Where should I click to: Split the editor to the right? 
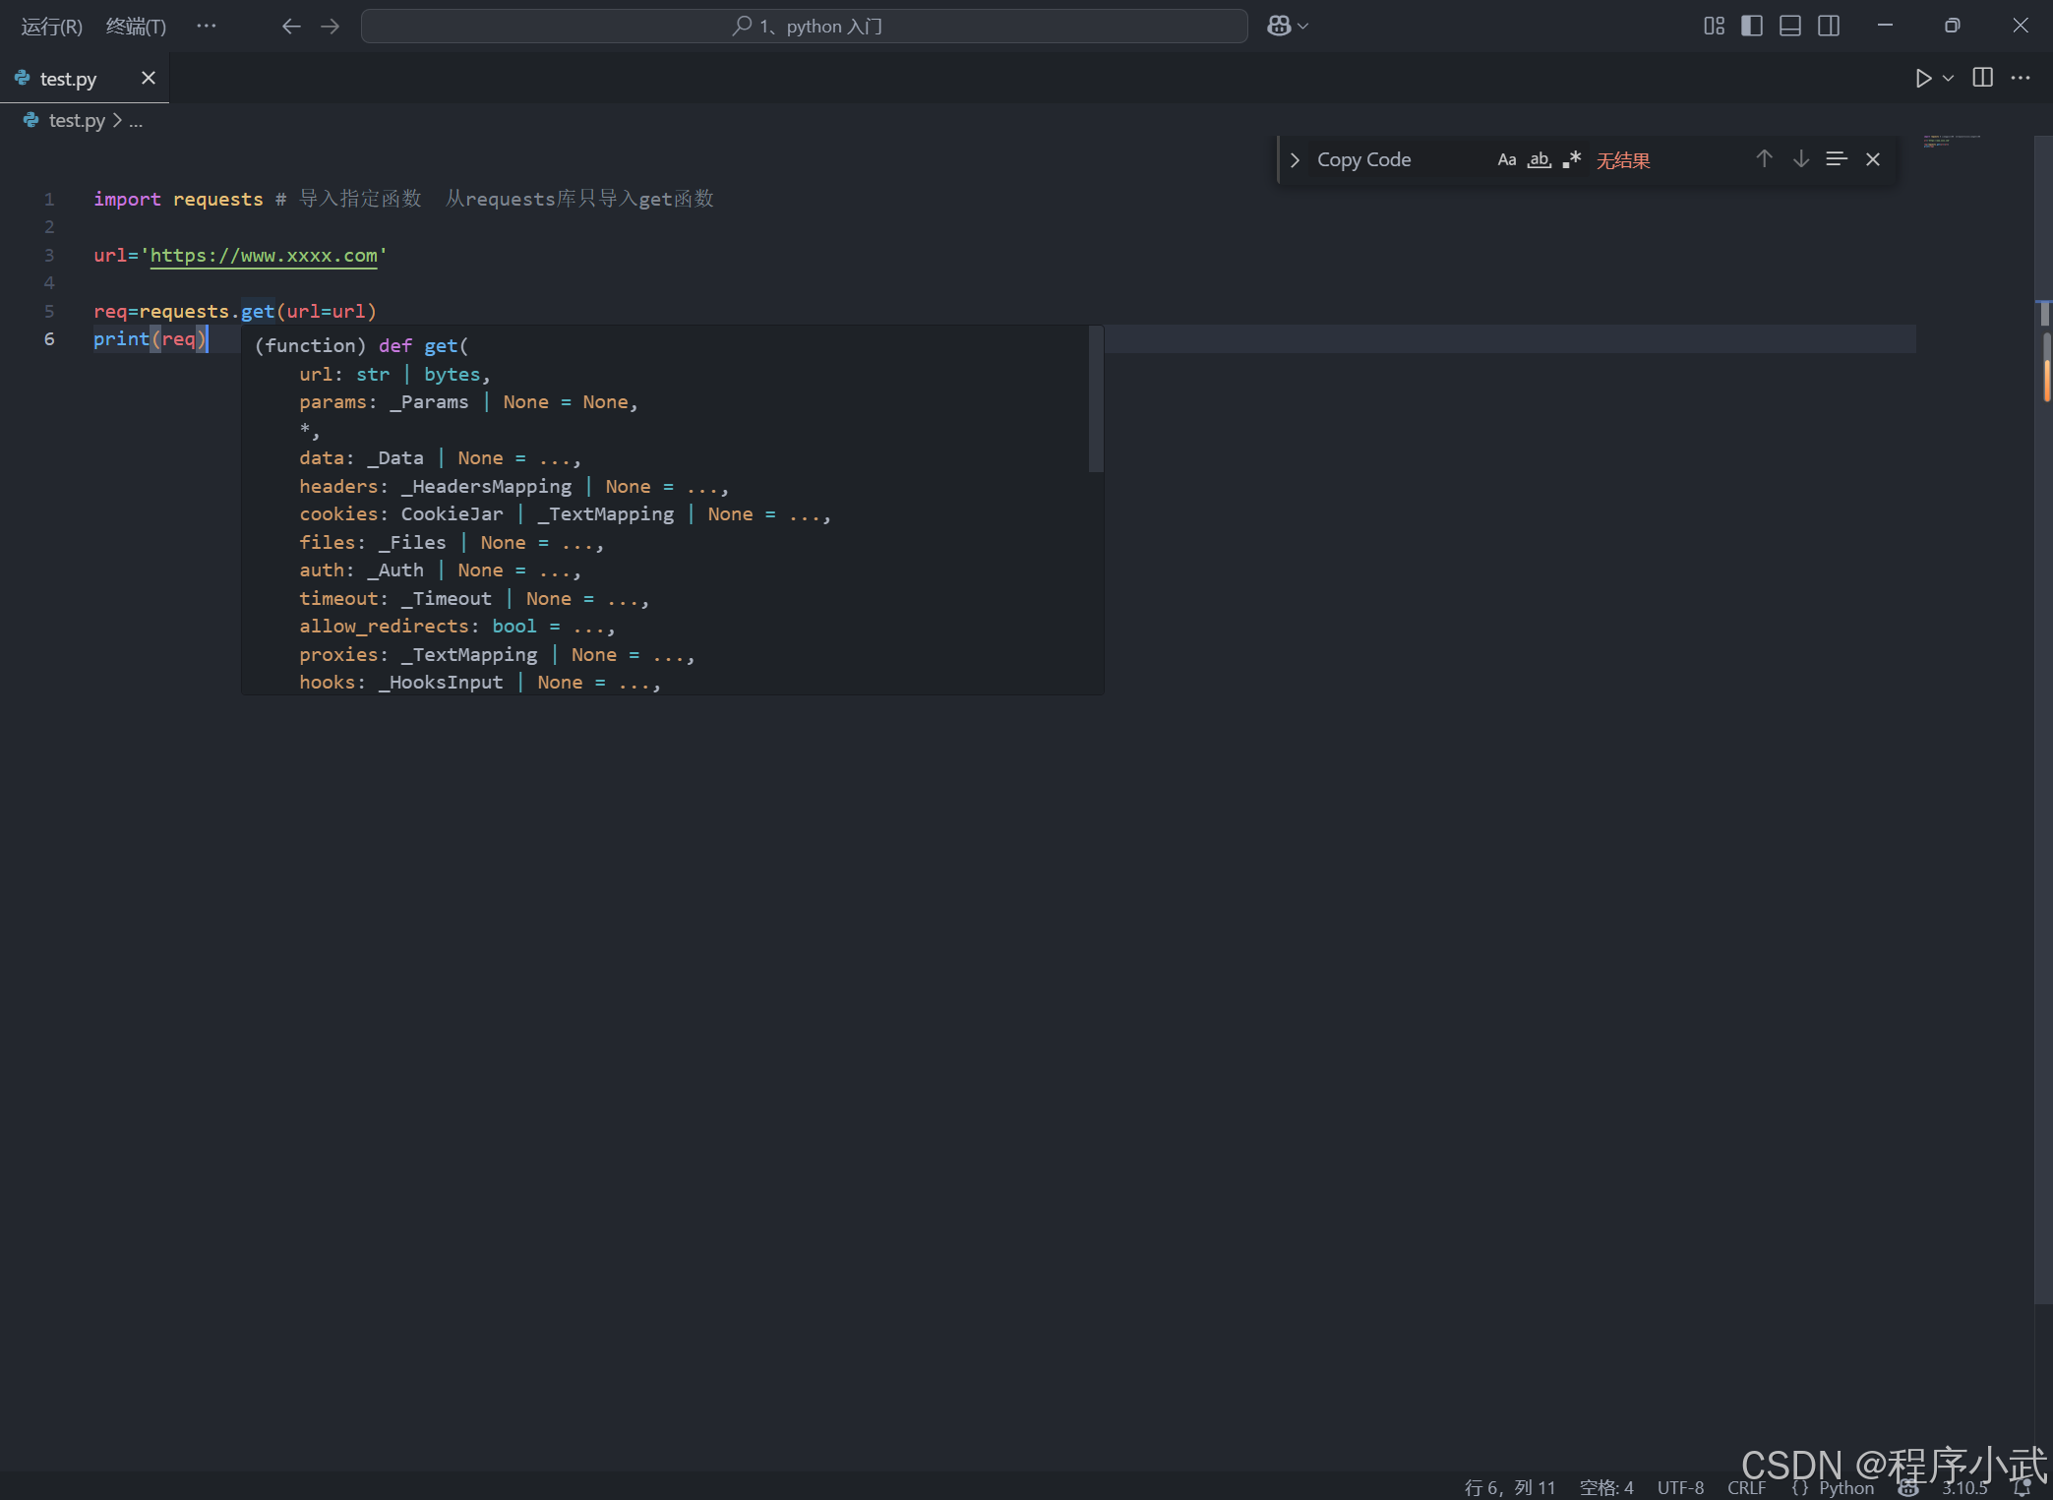click(x=1982, y=78)
